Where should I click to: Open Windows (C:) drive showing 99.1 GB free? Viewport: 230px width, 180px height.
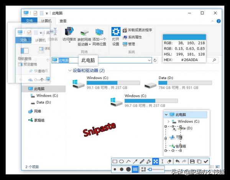coord(106,83)
